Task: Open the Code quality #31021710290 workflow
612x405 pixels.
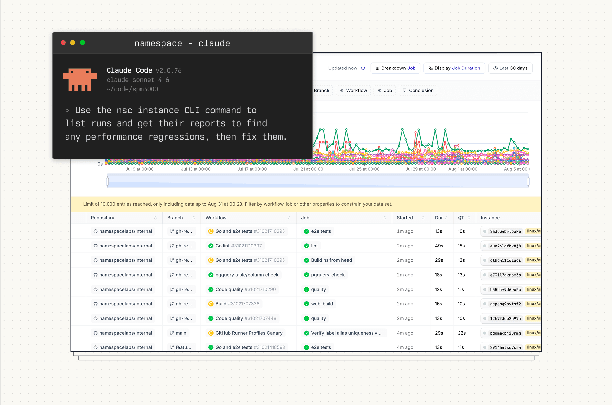Action: [x=242, y=290]
